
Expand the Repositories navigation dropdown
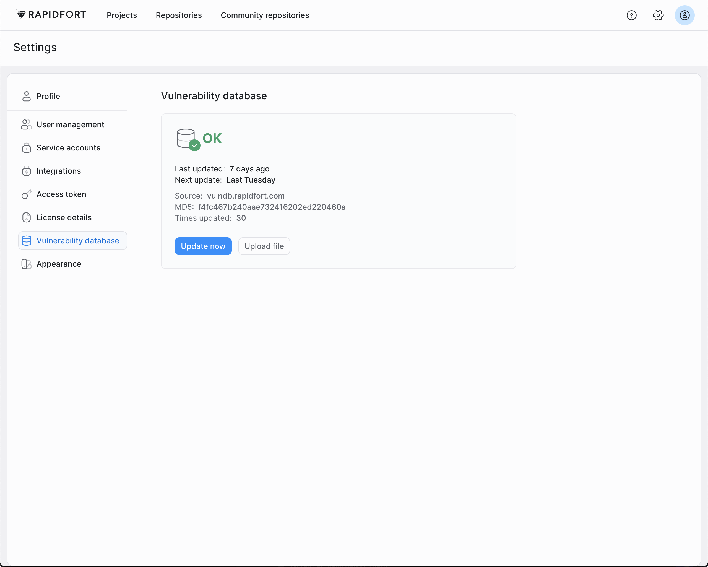click(x=179, y=15)
